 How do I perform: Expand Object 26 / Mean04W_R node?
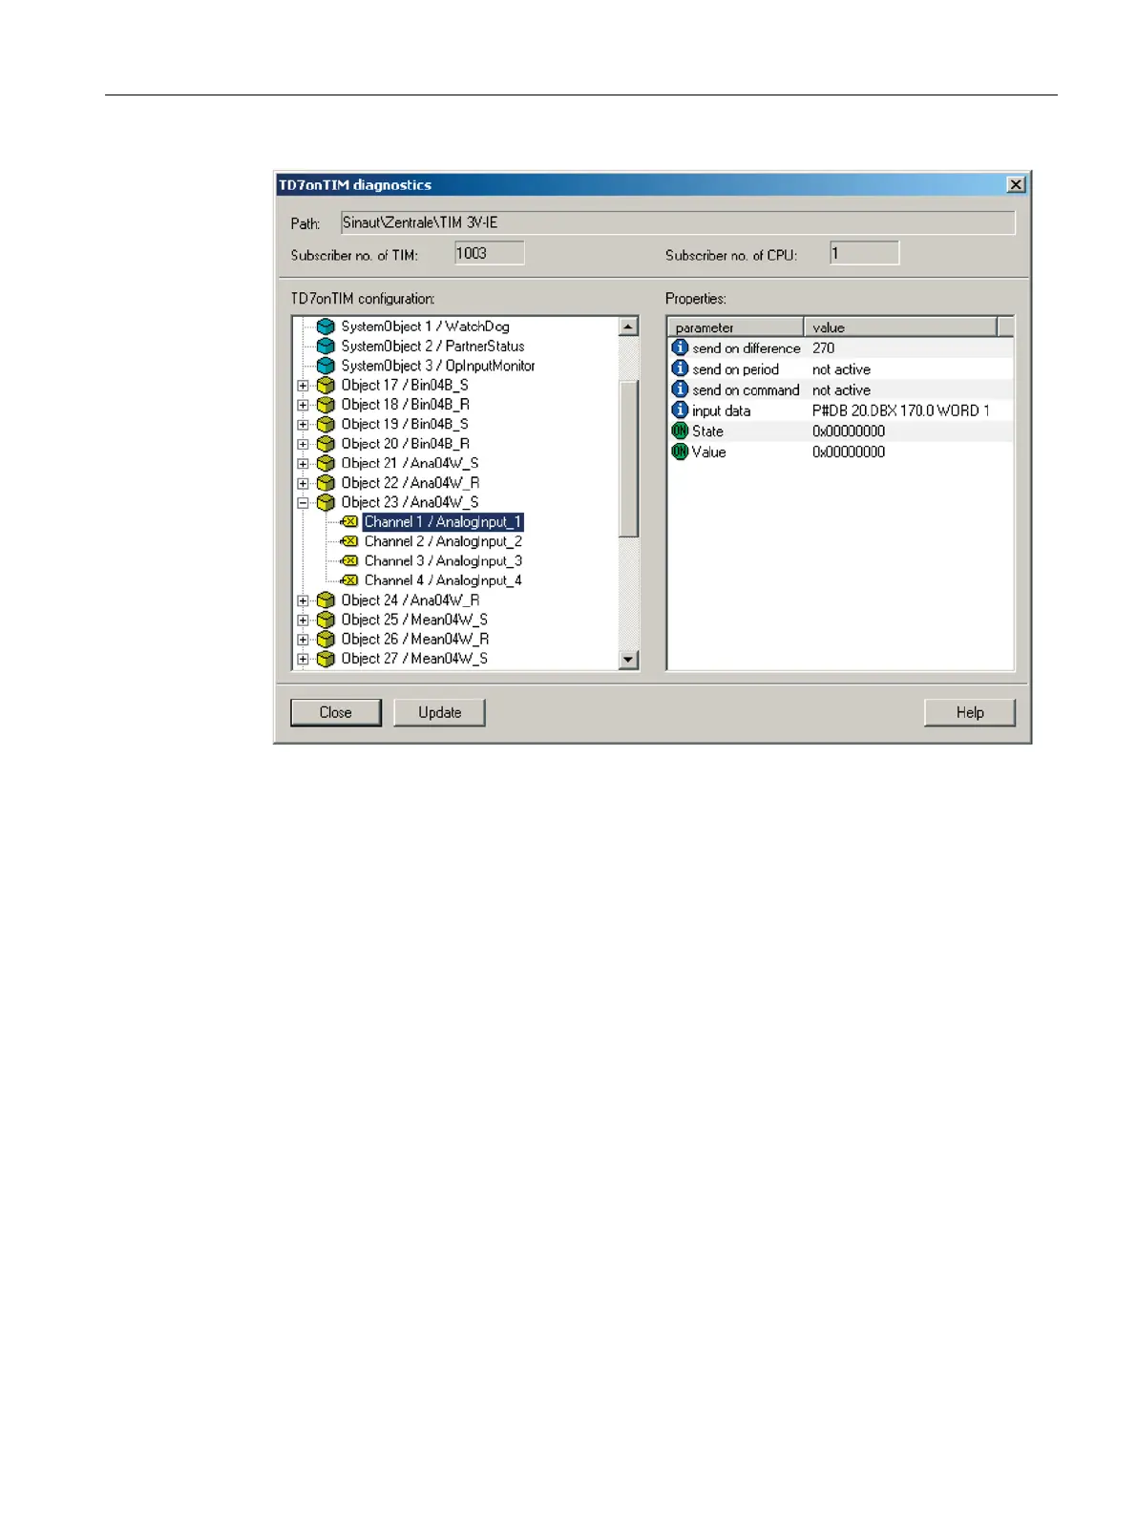[303, 640]
